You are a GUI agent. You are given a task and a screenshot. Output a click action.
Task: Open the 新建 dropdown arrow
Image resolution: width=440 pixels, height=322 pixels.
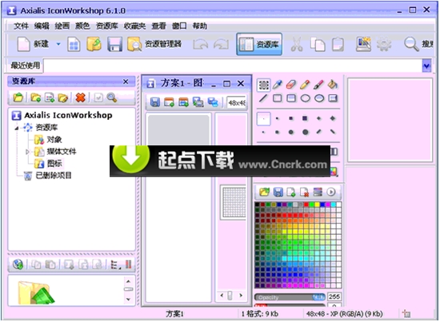tap(58, 44)
